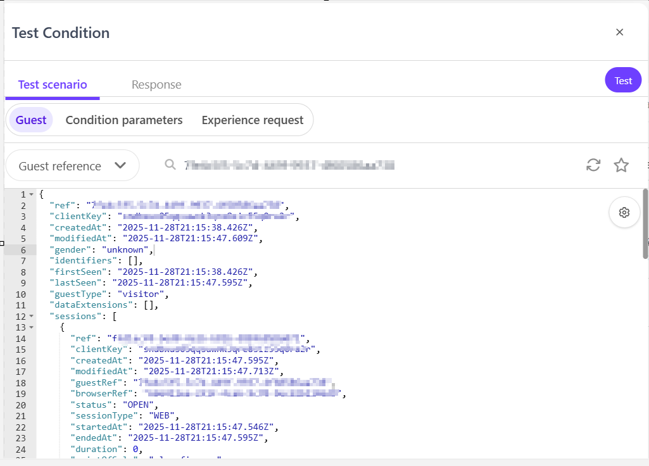
Task: Click the refresh guest data icon
Action: 593,165
